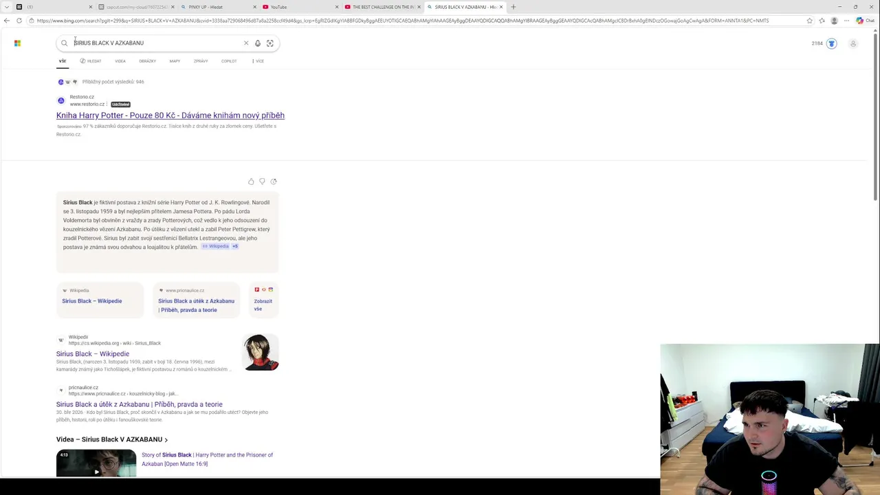Click the magnifier icon in Bing search box
Screen dimensions: 880x495
click(x=65, y=43)
